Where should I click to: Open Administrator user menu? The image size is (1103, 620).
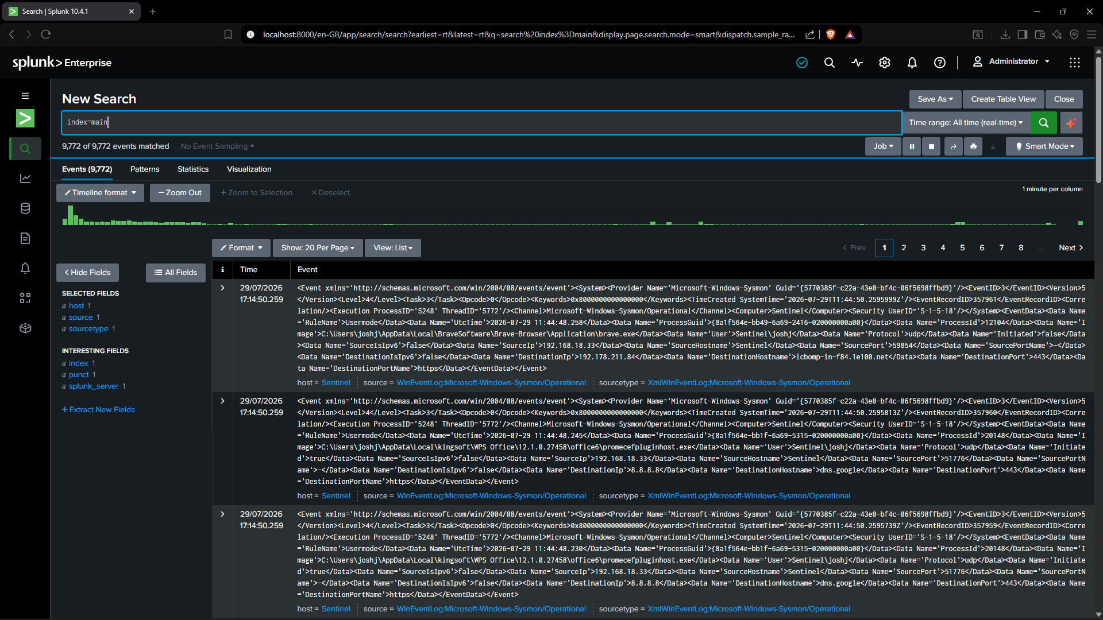coord(1011,61)
